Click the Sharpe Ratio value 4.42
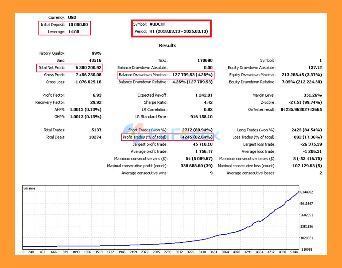Image resolution: width=342 pixels, height=268 pixels. 208,103
